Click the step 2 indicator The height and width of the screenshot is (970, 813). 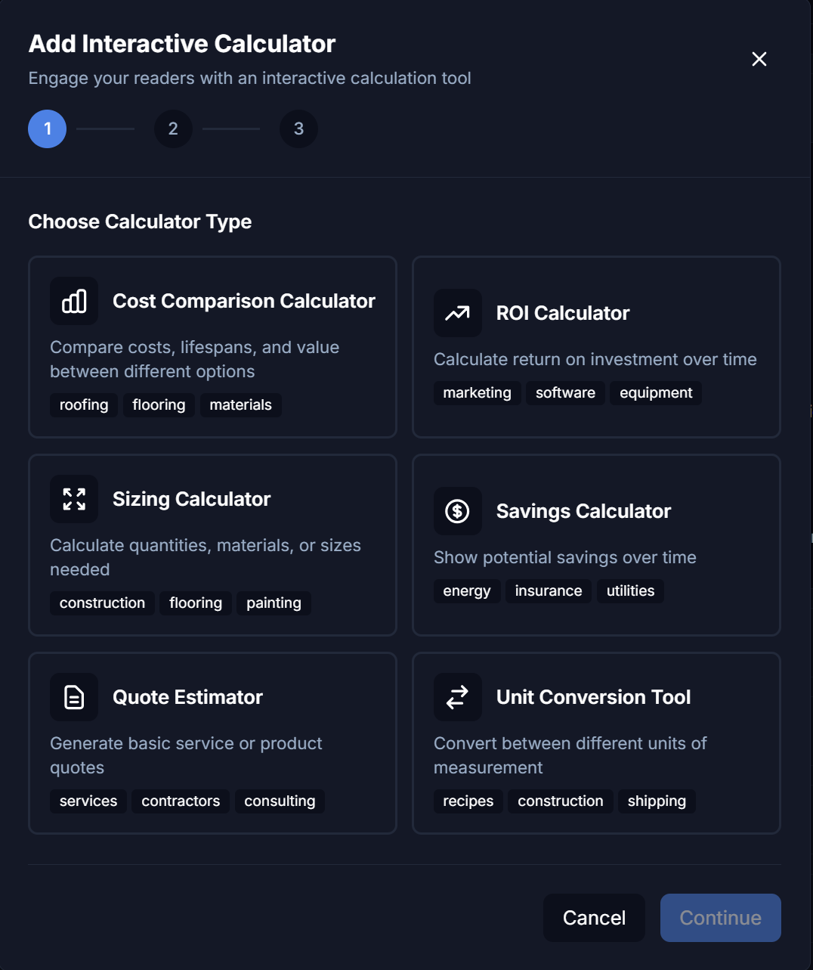173,129
